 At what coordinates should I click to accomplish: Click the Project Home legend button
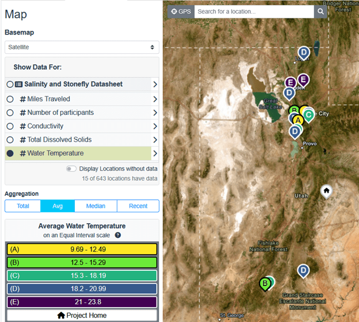[x=82, y=315]
